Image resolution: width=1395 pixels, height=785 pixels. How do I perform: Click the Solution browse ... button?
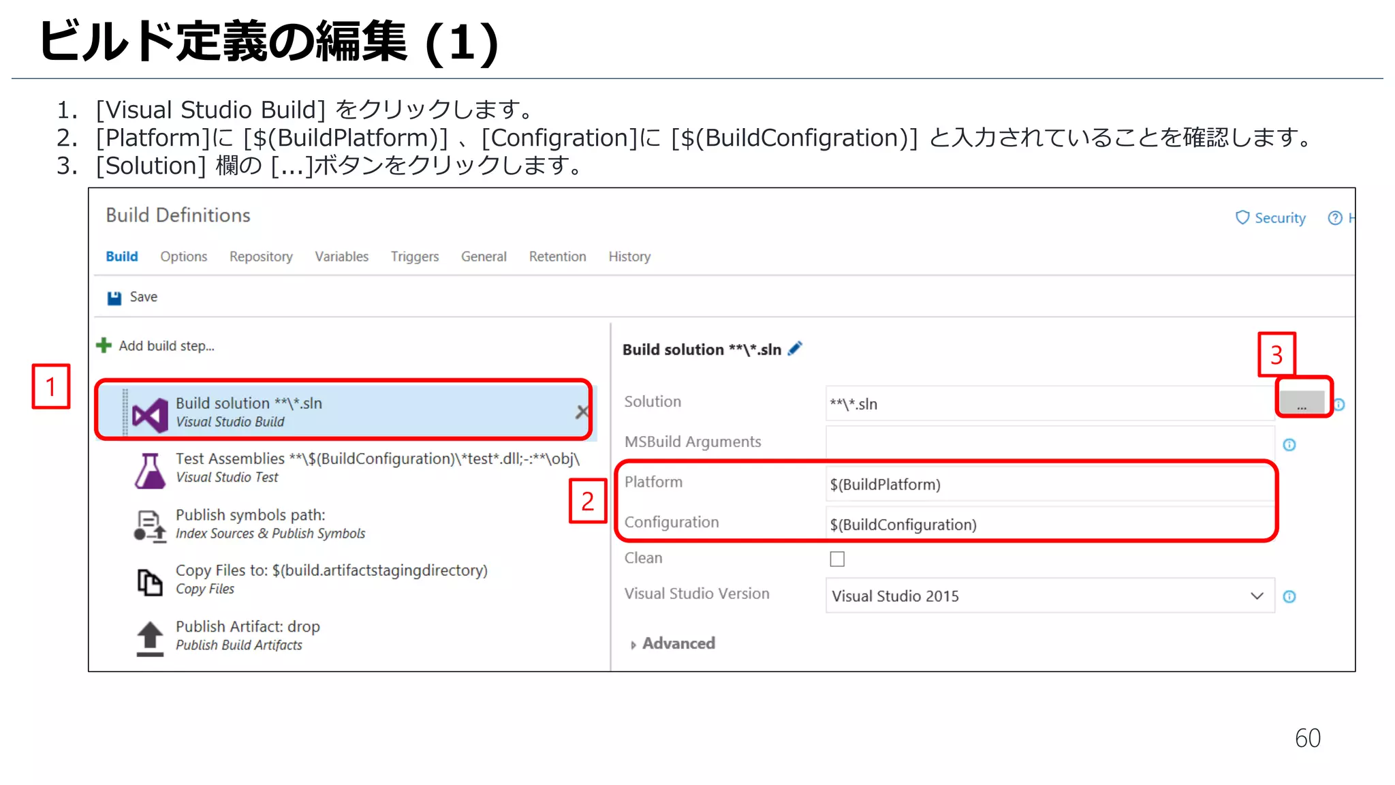(x=1302, y=403)
